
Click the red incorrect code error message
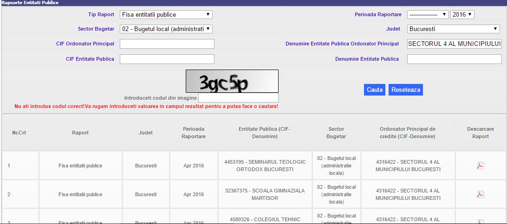pos(146,106)
